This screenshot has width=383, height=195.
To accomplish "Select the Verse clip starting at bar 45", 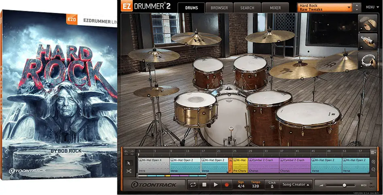I will coord(326,165).
